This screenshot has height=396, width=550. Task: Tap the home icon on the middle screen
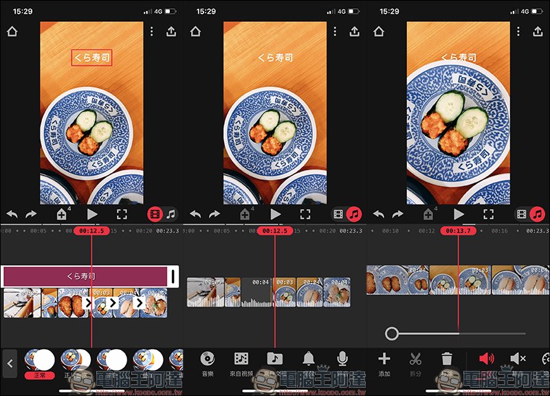click(195, 32)
